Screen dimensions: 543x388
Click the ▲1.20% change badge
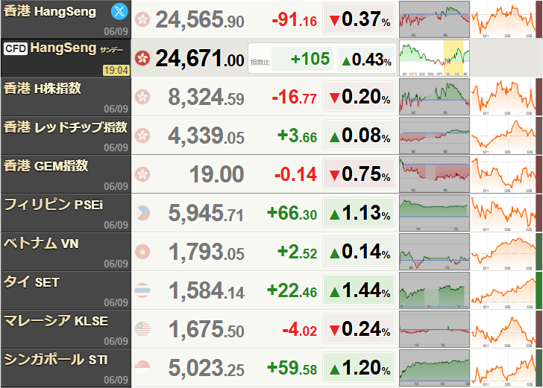click(x=359, y=368)
